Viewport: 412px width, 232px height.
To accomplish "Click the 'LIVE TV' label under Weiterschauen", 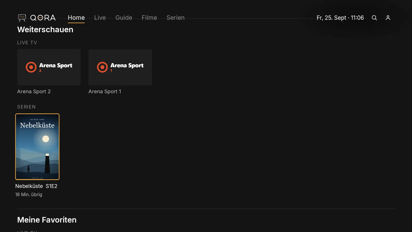I will (27, 43).
